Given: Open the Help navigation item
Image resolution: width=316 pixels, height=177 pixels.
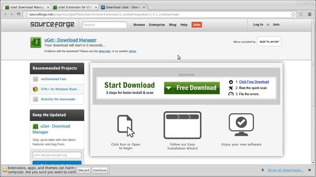Looking at the screenshot, I should pyautogui.click(x=184, y=25).
